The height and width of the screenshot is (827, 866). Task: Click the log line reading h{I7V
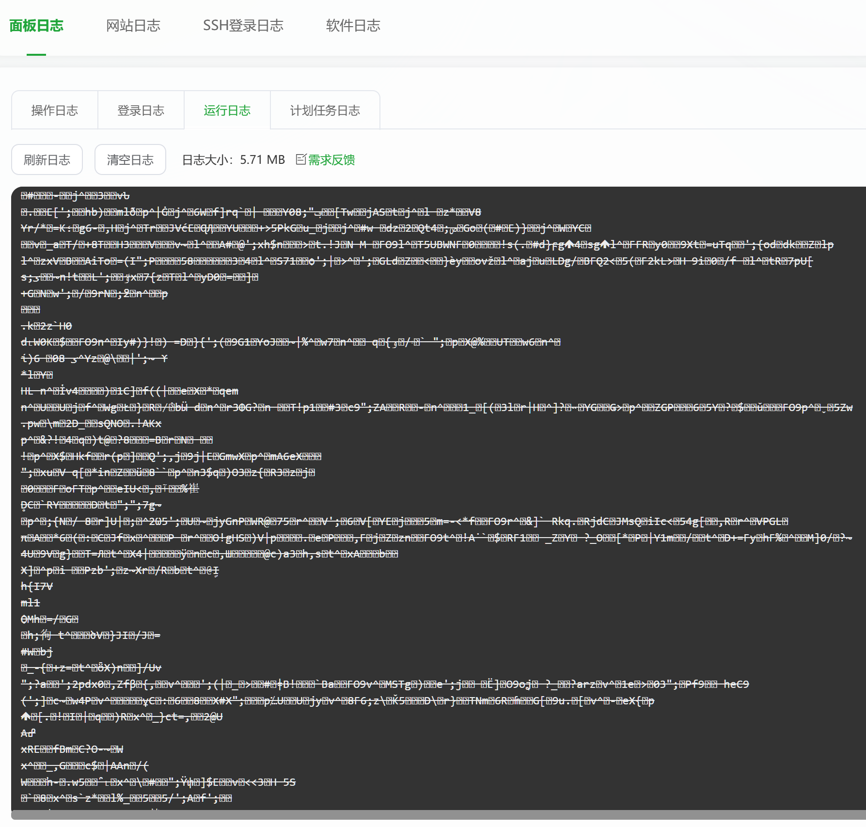37,587
